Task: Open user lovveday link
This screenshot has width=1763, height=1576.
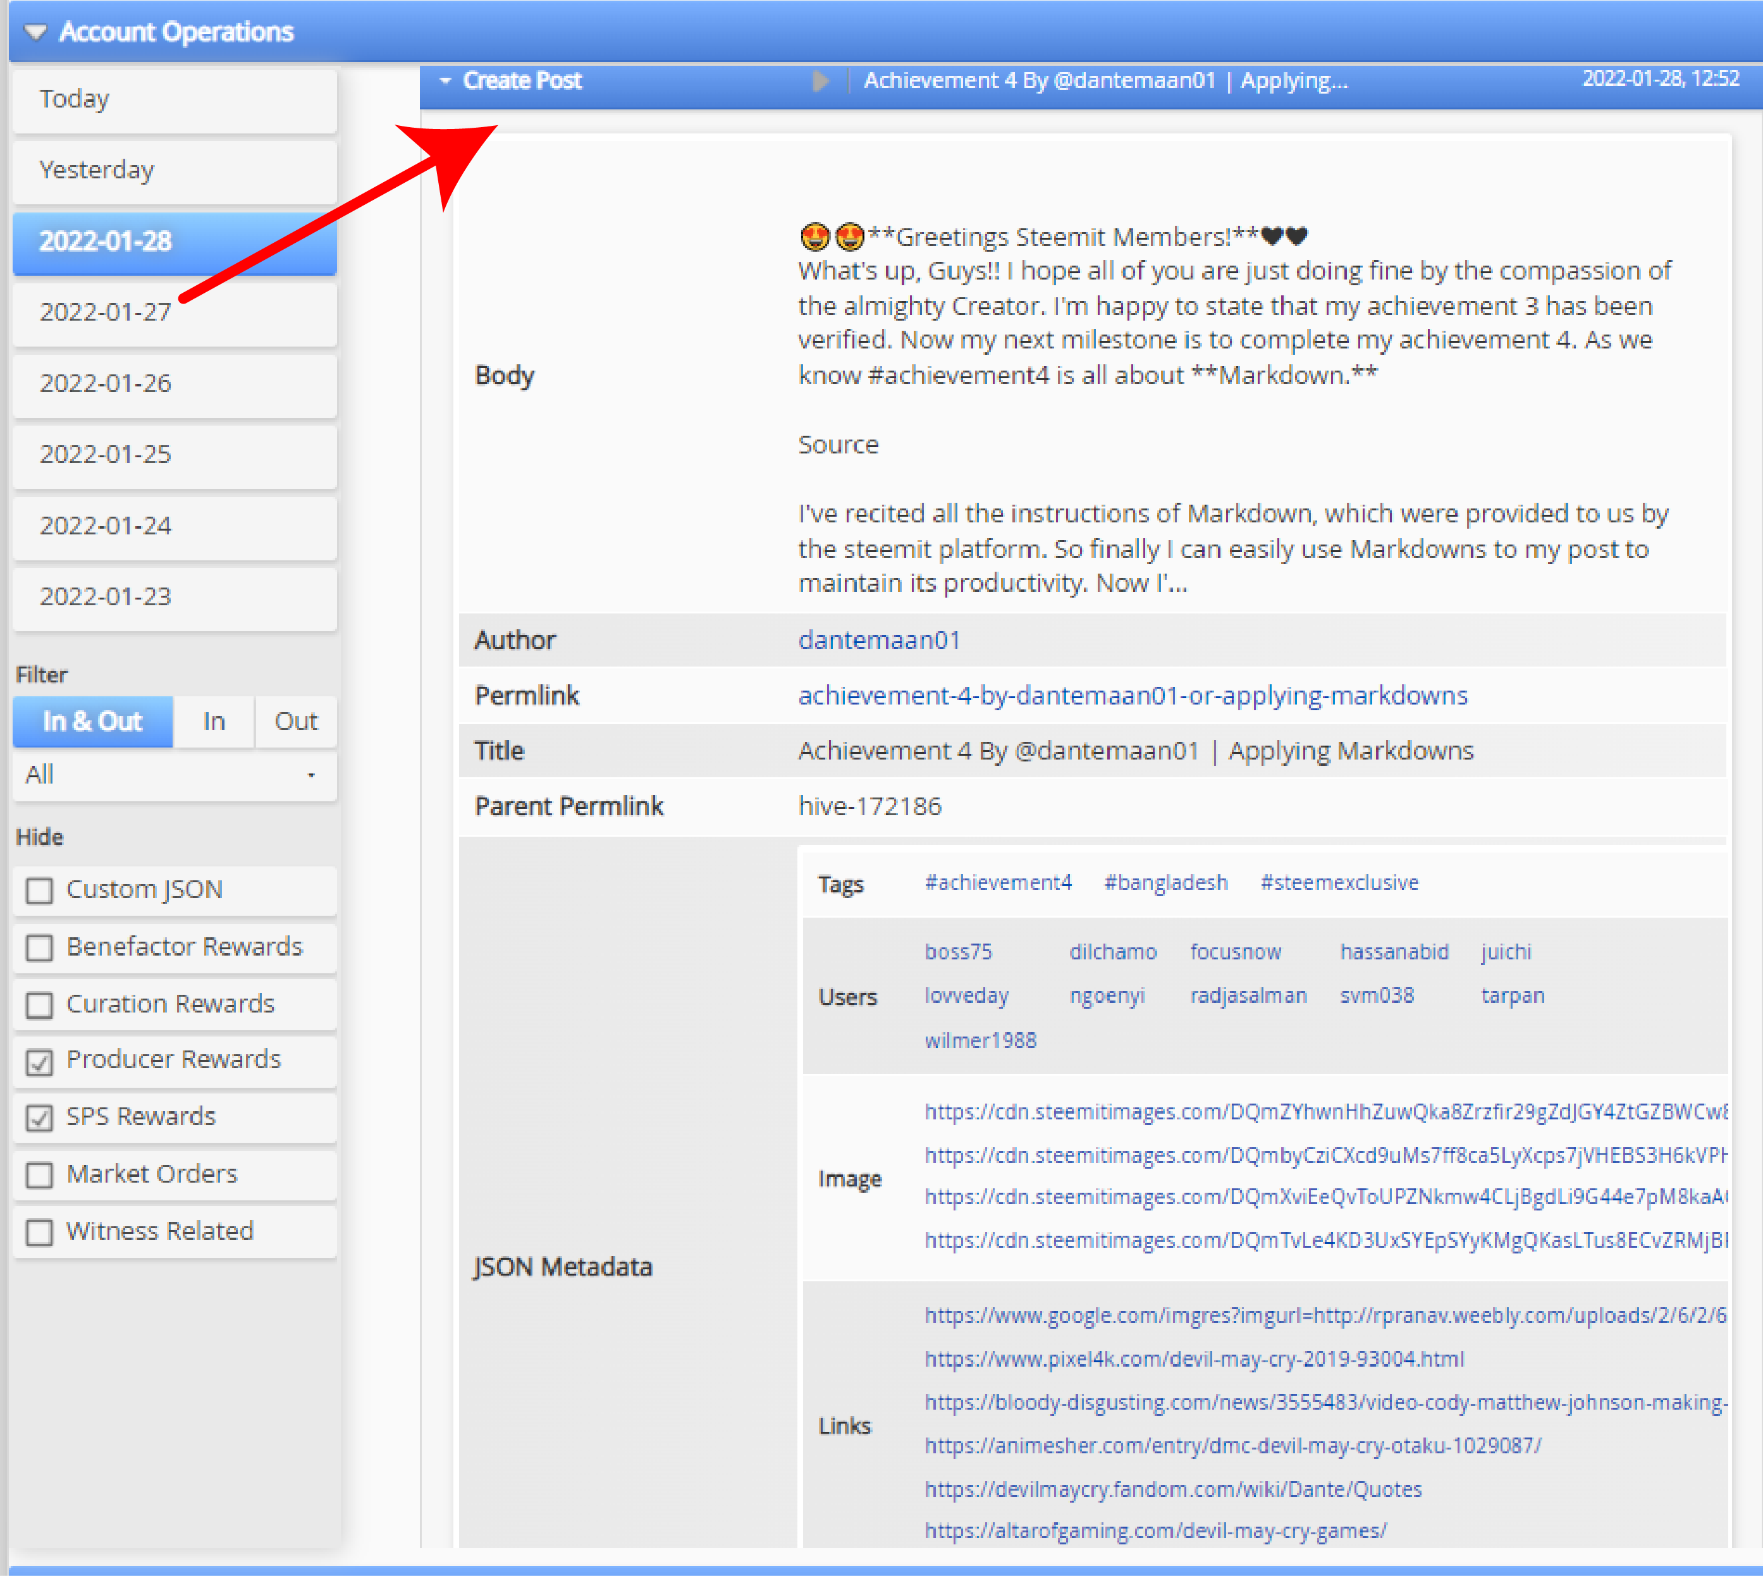Action: point(966,996)
